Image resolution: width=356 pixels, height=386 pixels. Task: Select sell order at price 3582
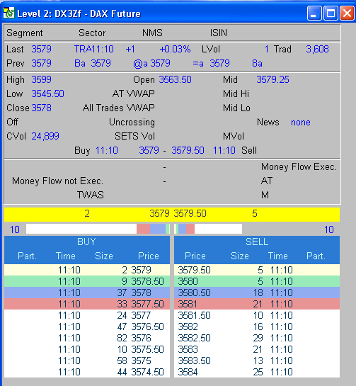click(257, 327)
